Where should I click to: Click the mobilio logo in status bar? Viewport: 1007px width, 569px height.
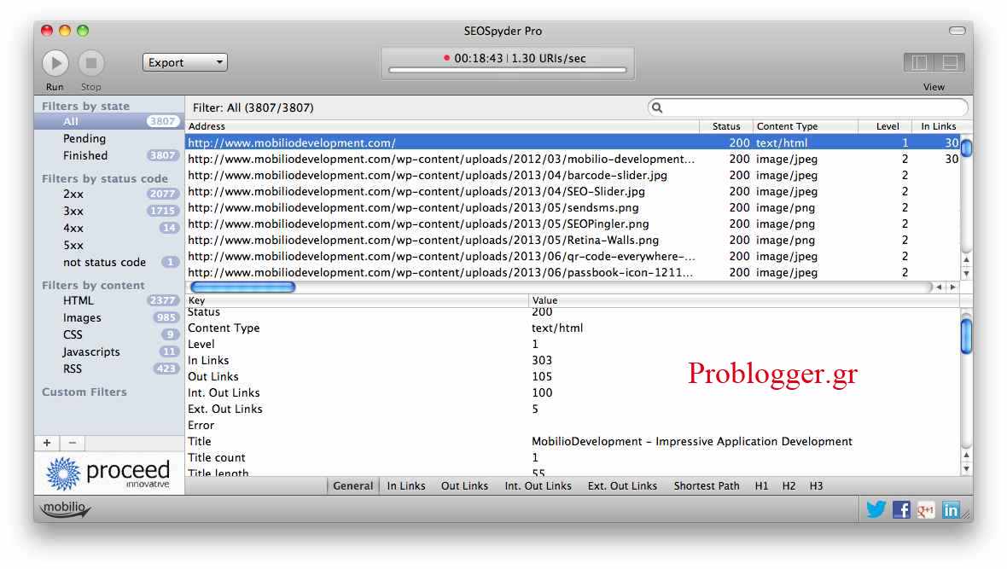tap(65, 509)
